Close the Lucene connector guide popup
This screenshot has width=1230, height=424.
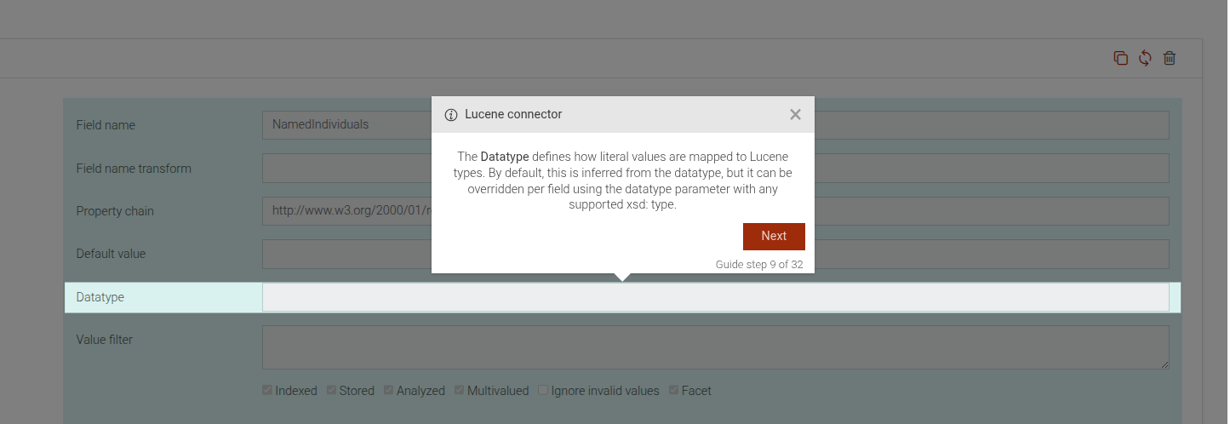point(795,115)
